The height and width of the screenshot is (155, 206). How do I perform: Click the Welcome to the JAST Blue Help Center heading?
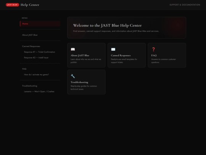(x=107, y=25)
